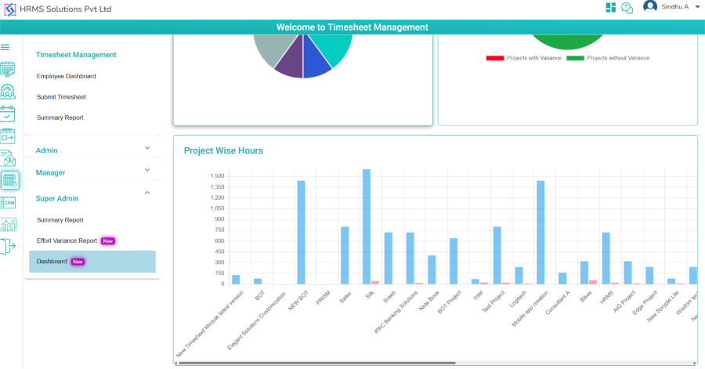Open the CRM module icon in sidebar

pyautogui.click(x=9, y=202)
